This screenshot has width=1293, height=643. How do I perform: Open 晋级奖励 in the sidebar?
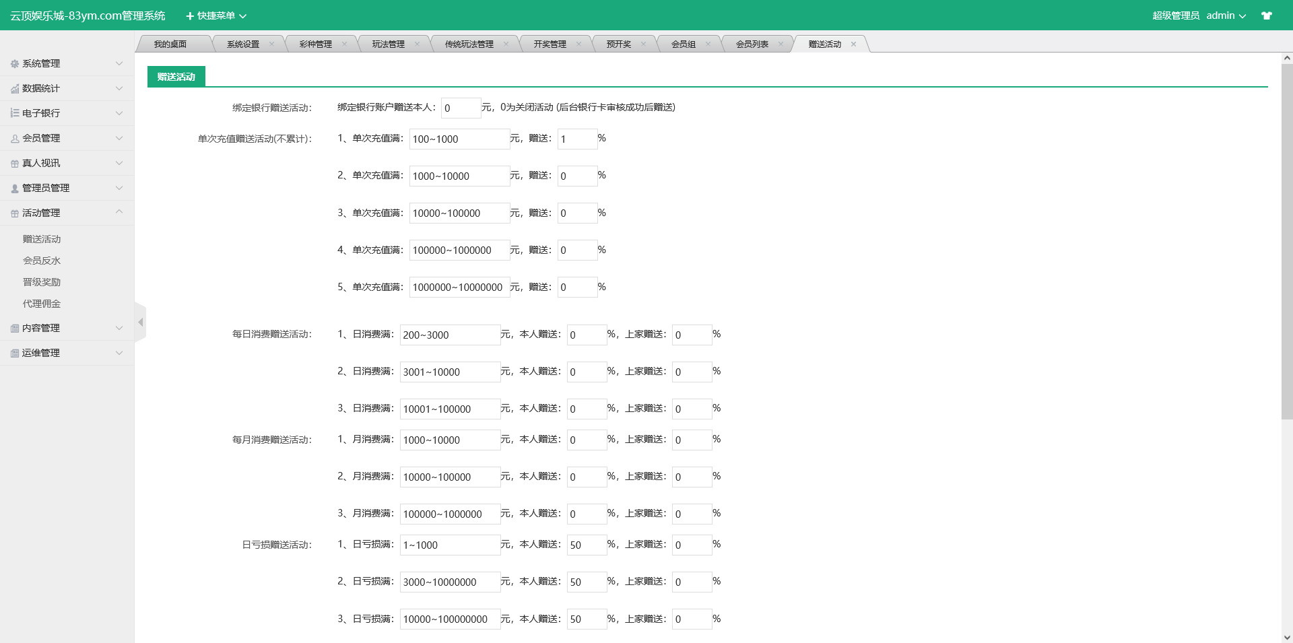click(42, 282)
